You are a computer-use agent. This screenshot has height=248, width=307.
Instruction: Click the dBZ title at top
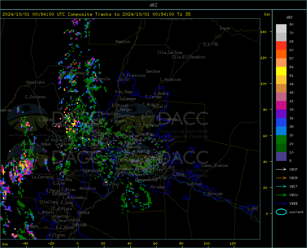(x=153, y=5)
